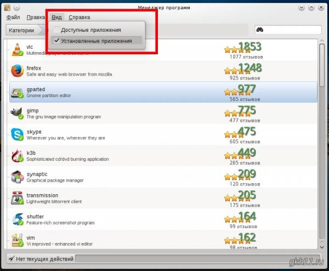Select the gparted disk icon
The image size is (329, 271).
coord(17,93)
